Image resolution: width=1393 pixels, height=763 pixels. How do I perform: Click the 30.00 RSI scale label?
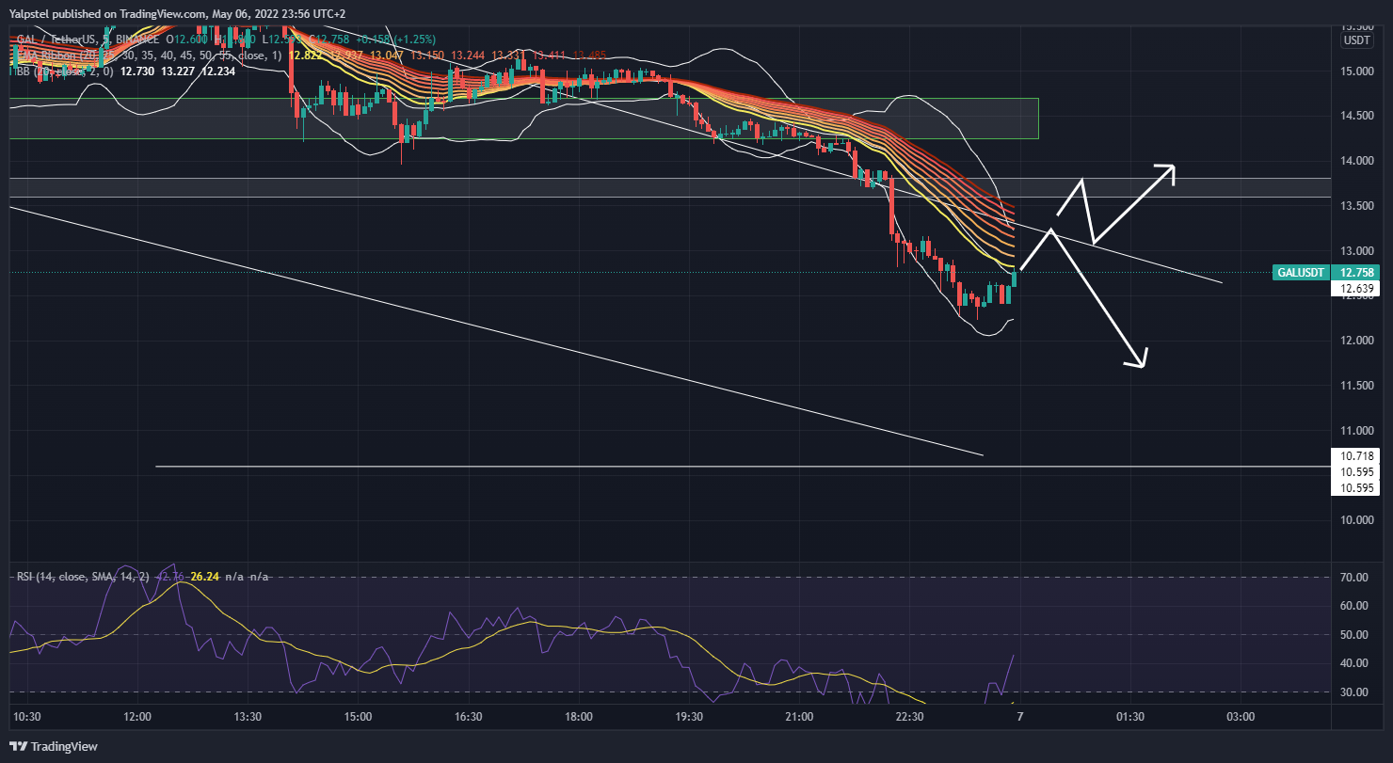[1355, 692]
